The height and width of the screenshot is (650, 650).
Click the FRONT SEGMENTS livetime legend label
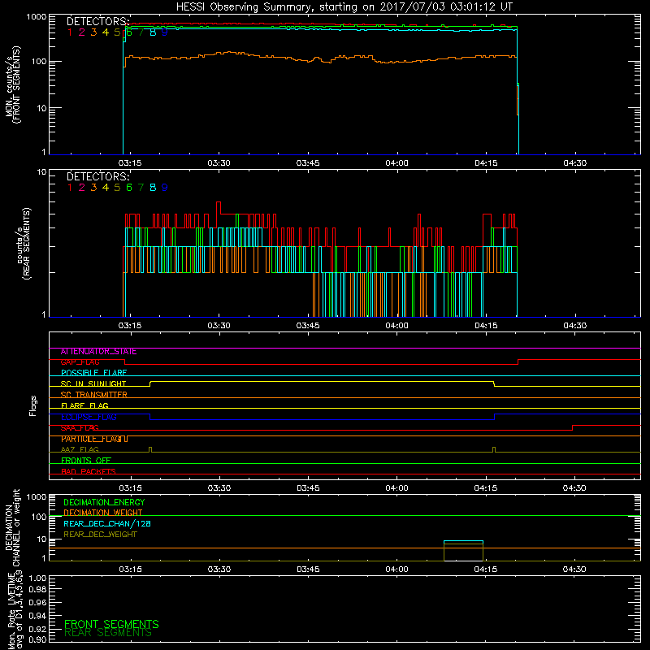(111, 624)
